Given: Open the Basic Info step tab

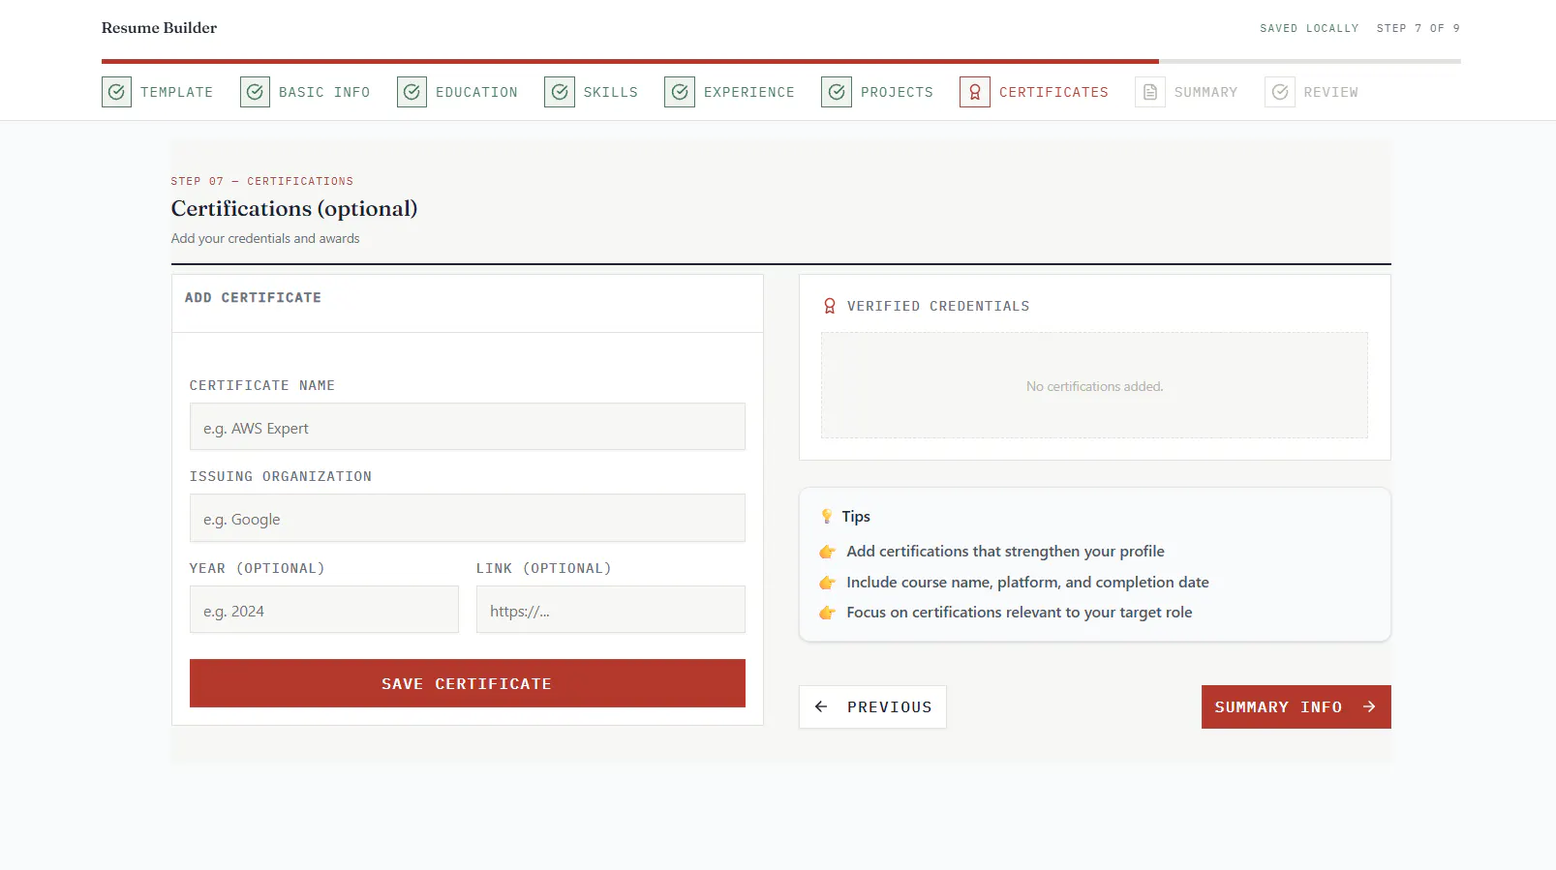Looking at the screenshot, I should (x=305, y=92).
